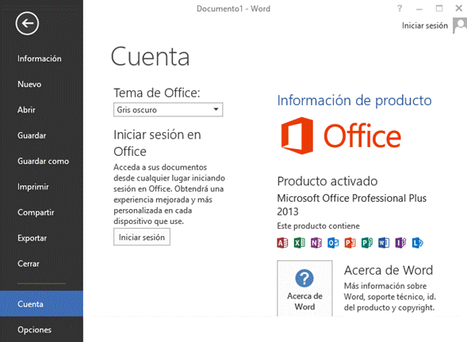Click the Microsoft Office Professional Plus 2013 text
Screen dimensions: 467x342
tap(352, 204)
